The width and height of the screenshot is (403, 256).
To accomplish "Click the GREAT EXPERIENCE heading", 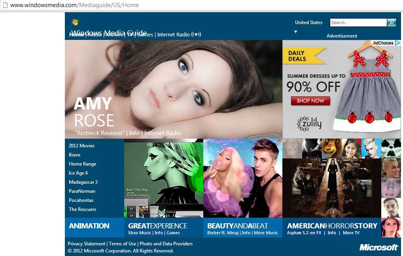I will pyautogui.click(x=158, y=226).
